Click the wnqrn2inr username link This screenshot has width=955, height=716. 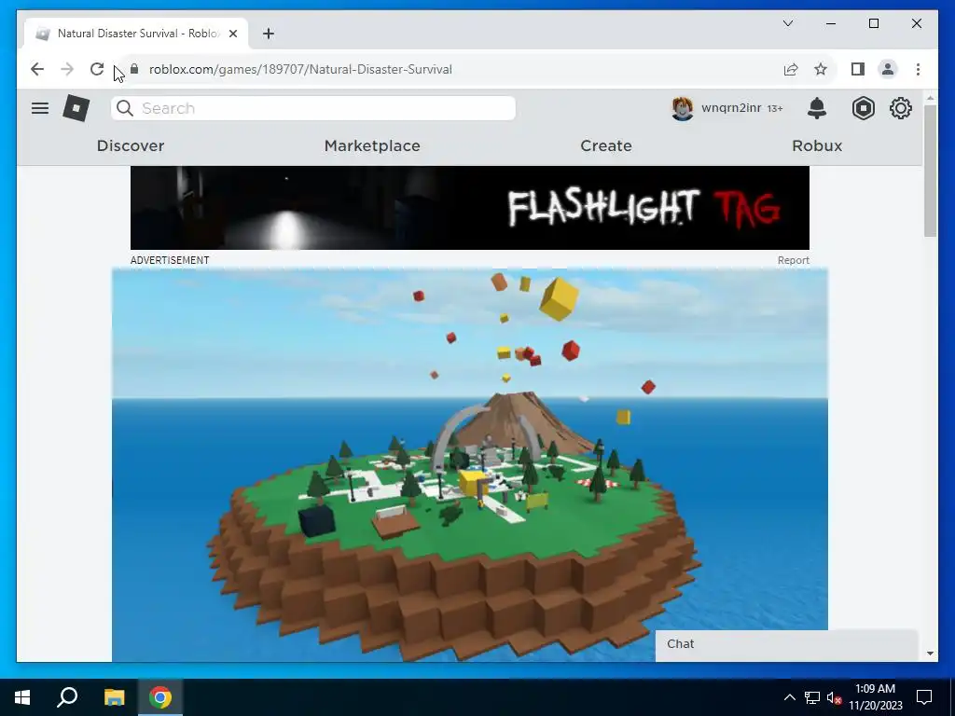tap(731, 108)
